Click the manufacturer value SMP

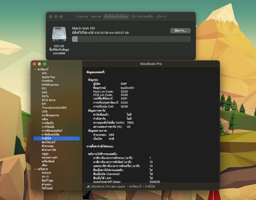pyautogui.click(x=124, y=84)
